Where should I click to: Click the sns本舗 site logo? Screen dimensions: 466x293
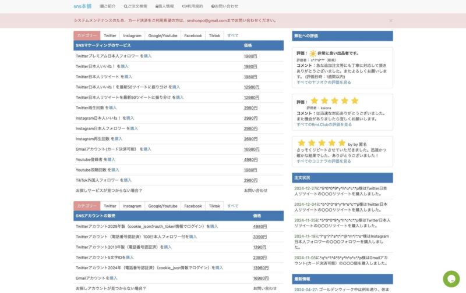click(82, 6)
